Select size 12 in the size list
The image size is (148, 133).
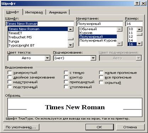coord(132,37)
